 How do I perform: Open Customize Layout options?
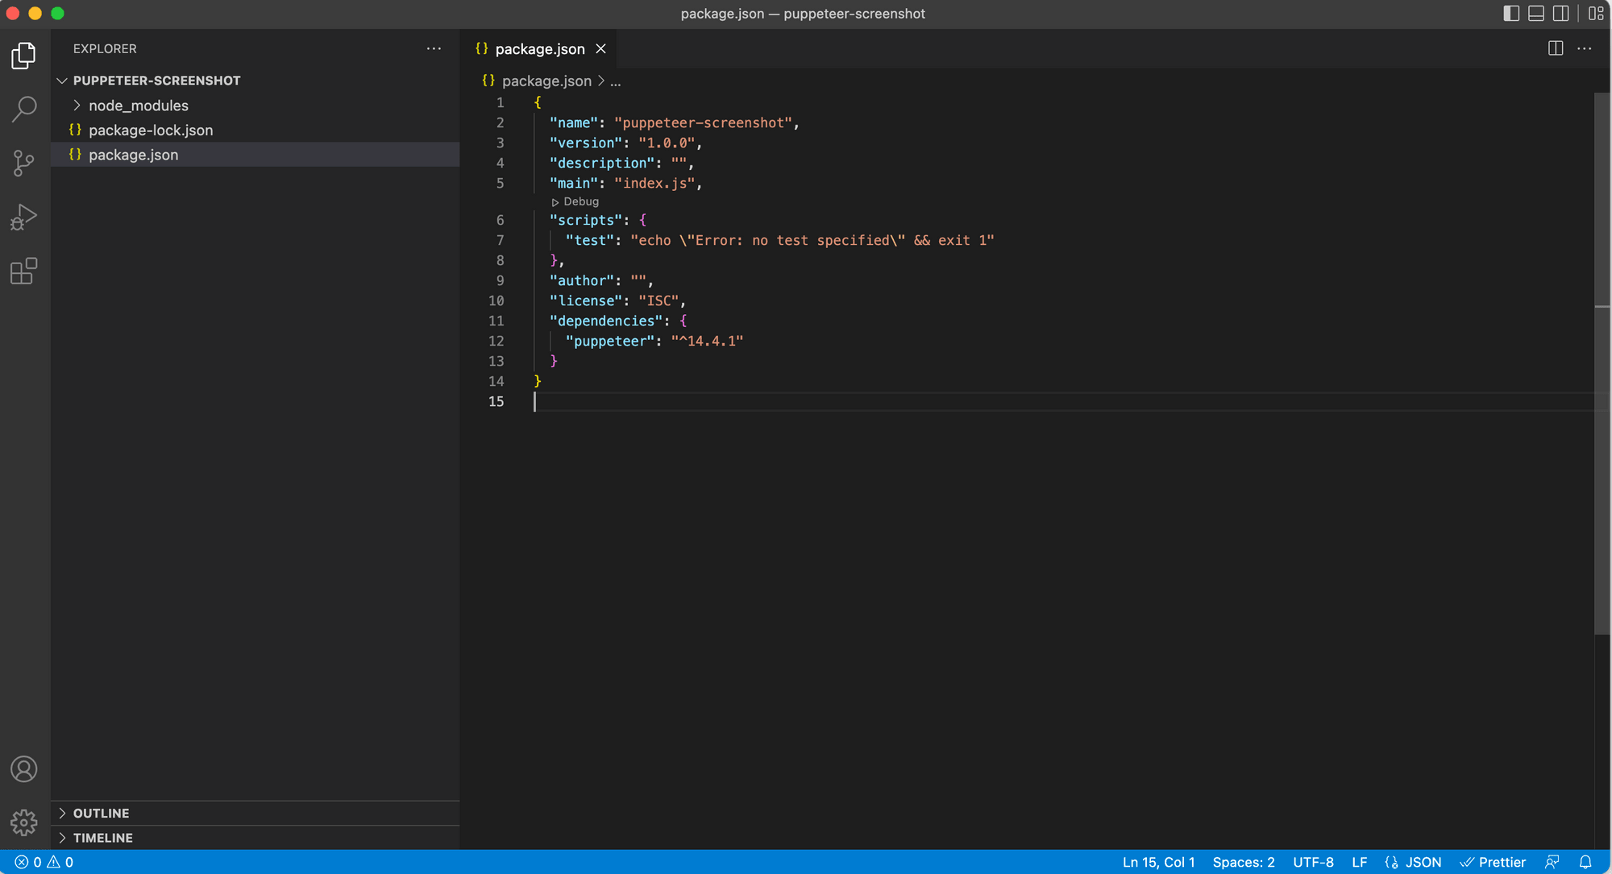[x=1596, y=14]
